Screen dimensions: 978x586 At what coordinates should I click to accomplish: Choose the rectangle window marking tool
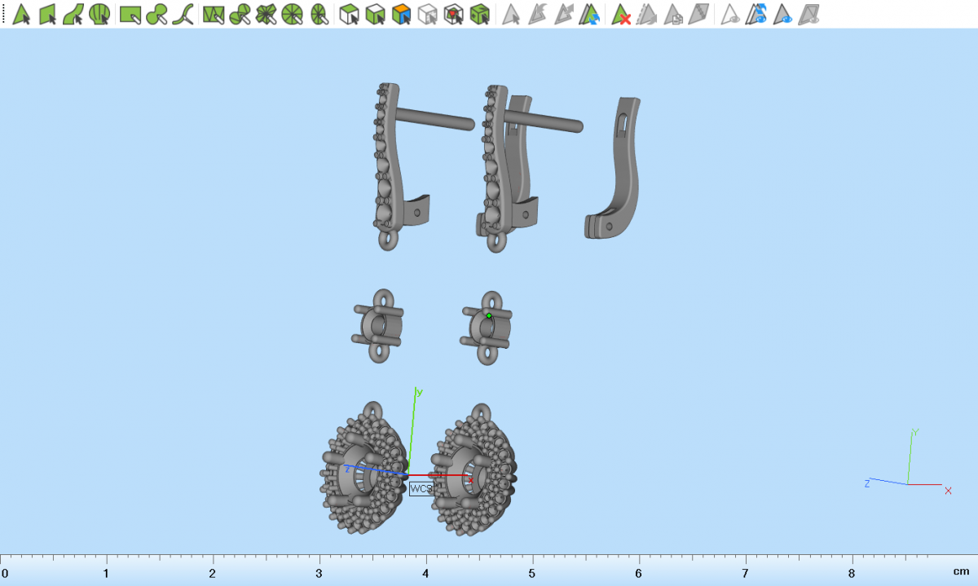130,14
